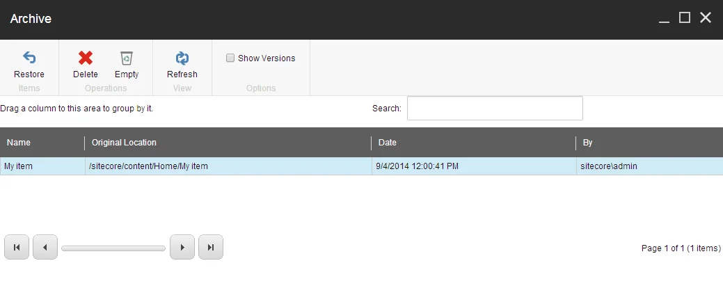
Task: Select the 'My item' name cell
Action: point(43,166)
